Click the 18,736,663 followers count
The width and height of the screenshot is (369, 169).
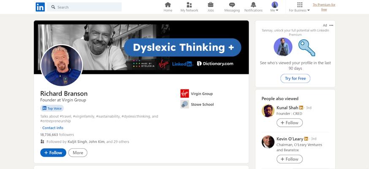(57, 135)
